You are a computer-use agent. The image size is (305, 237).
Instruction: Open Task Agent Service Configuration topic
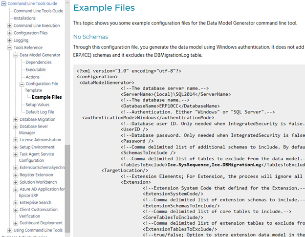[37, 157]
